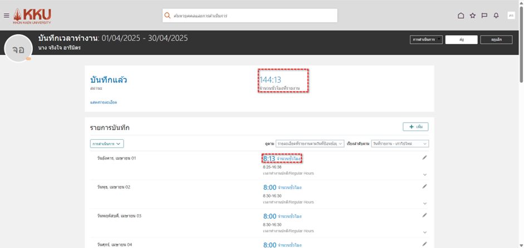Viewport: 524px width, 248px height.
Task: Edit the April 02 time entry
Action: 424,186
